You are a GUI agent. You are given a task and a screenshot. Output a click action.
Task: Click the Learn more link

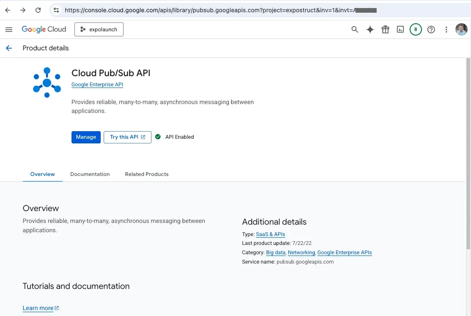(x=41, y=308)
